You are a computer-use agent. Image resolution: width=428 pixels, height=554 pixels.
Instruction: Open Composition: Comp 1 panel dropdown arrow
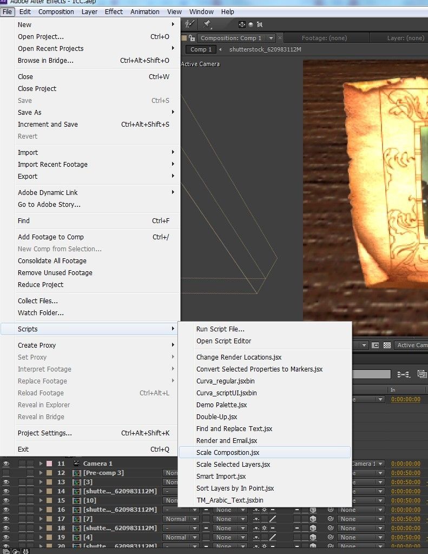tap(271, 38)
